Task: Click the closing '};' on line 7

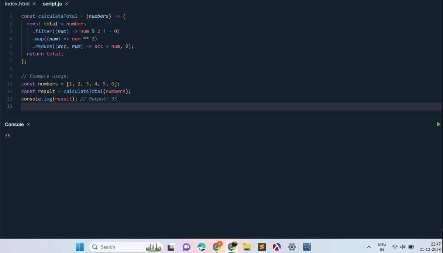Action: pos(24,61)
